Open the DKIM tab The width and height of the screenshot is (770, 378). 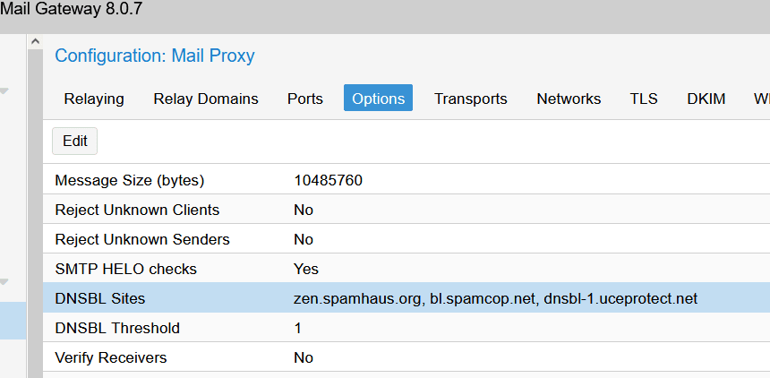706,99
